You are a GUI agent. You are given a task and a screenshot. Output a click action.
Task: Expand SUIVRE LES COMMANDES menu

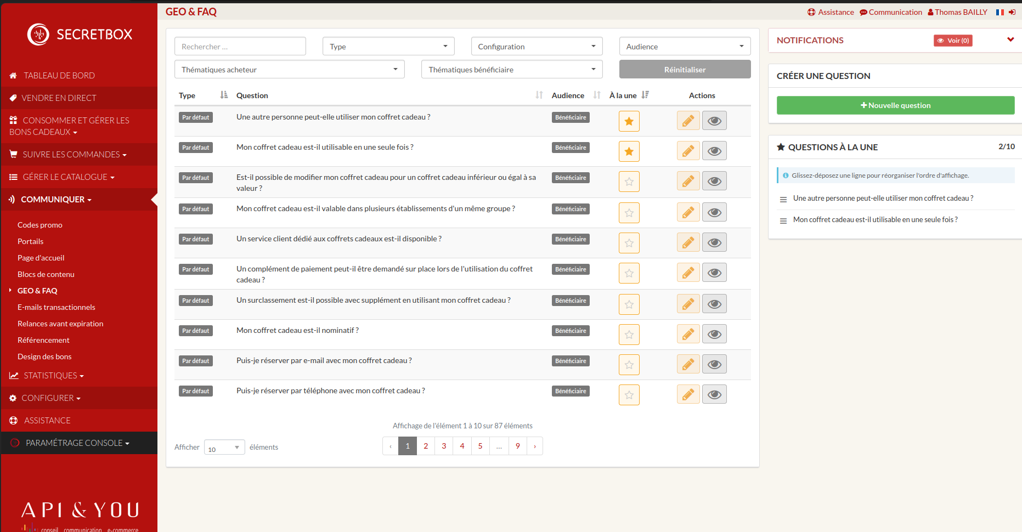click(79, 155)
